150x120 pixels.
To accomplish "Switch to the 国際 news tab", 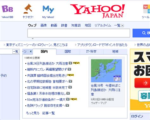I will tap(68, 52).
